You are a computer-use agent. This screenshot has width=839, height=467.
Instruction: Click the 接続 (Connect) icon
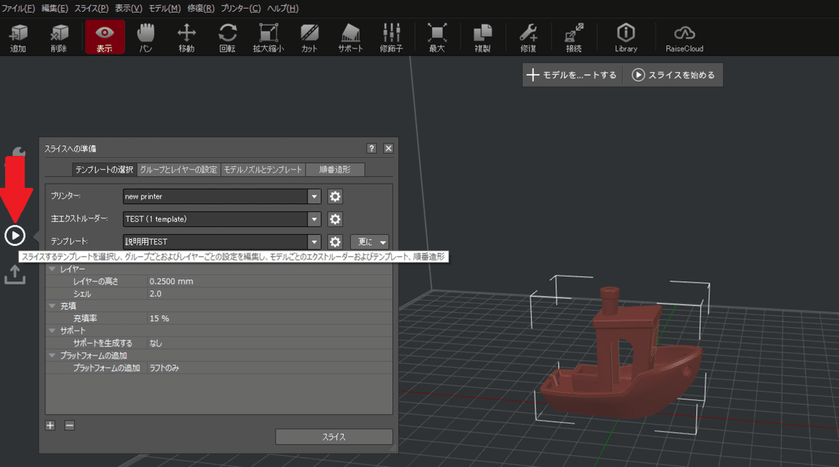pos(574,37)
